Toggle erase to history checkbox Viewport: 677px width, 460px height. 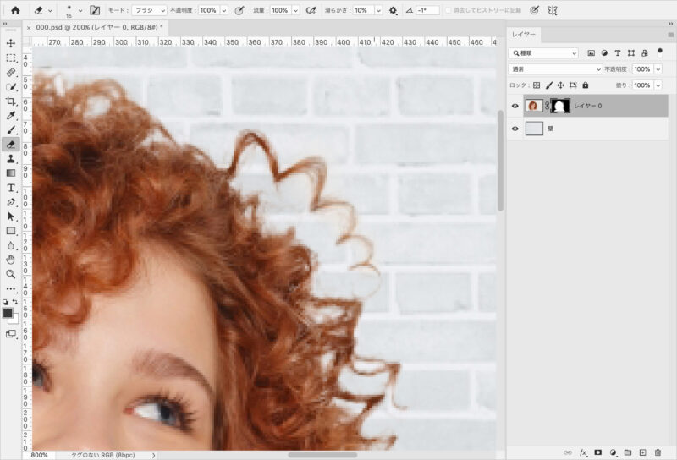[448, 10]
